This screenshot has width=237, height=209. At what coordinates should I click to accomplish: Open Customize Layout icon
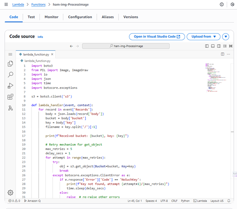click(225, 46)
